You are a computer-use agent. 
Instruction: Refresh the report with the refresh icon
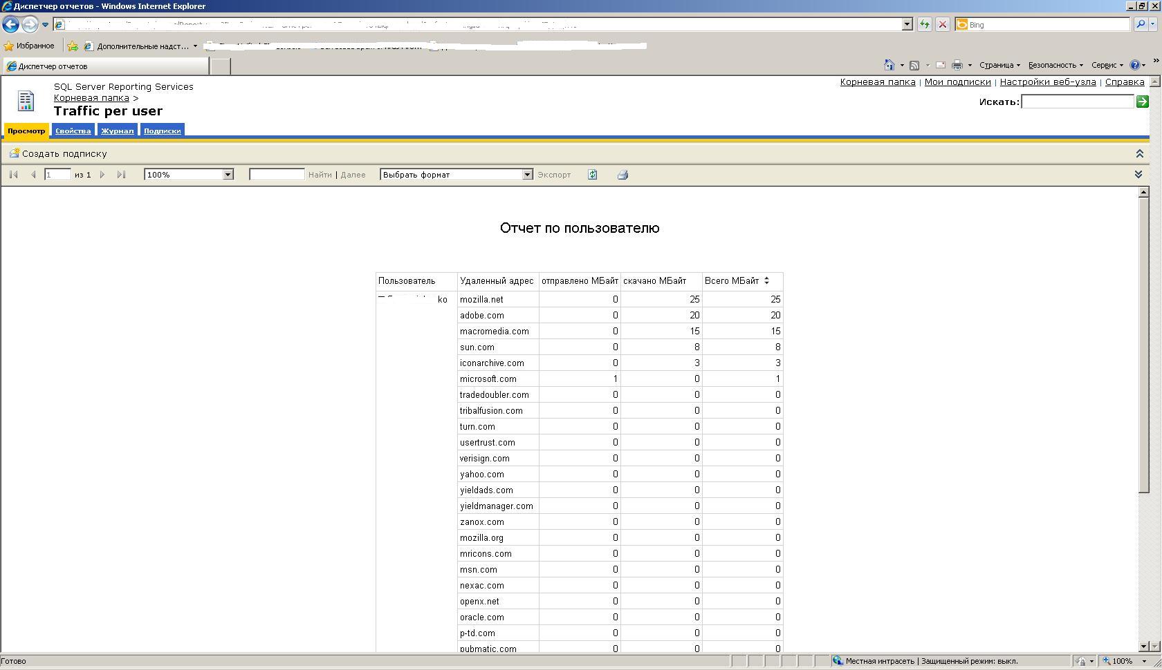pos(593,174)
